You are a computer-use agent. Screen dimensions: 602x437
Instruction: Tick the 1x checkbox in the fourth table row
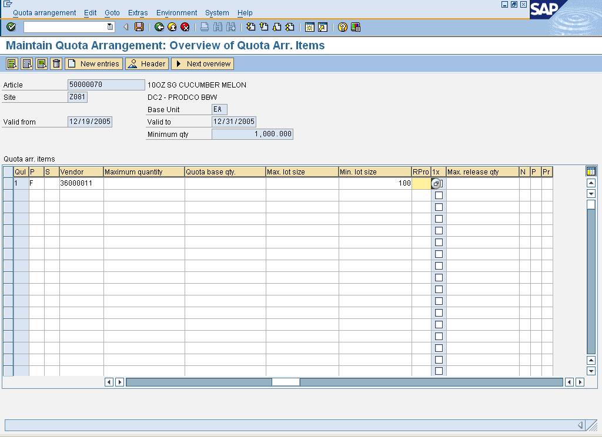tap(439, 218)
